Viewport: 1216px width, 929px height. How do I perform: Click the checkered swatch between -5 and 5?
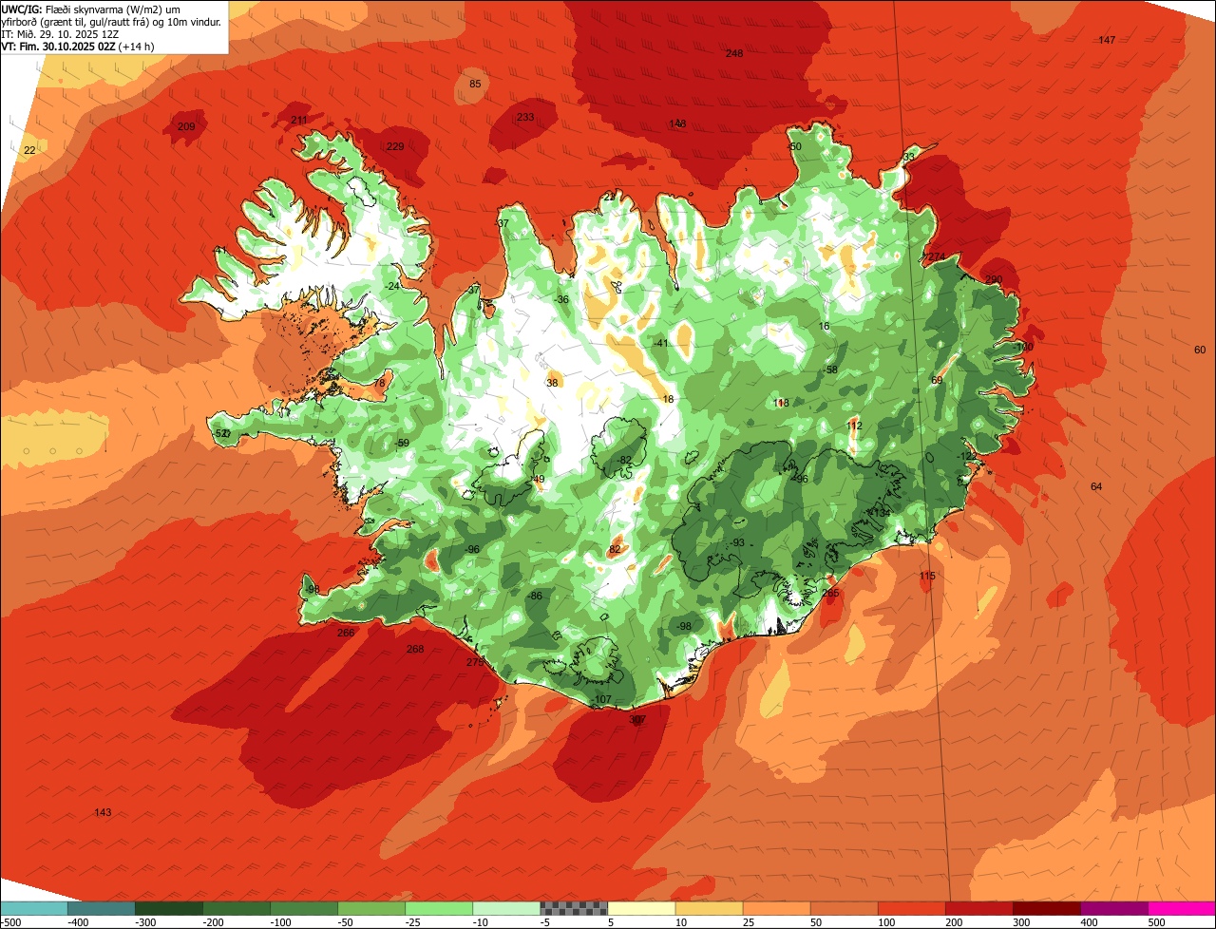(574, 908)
